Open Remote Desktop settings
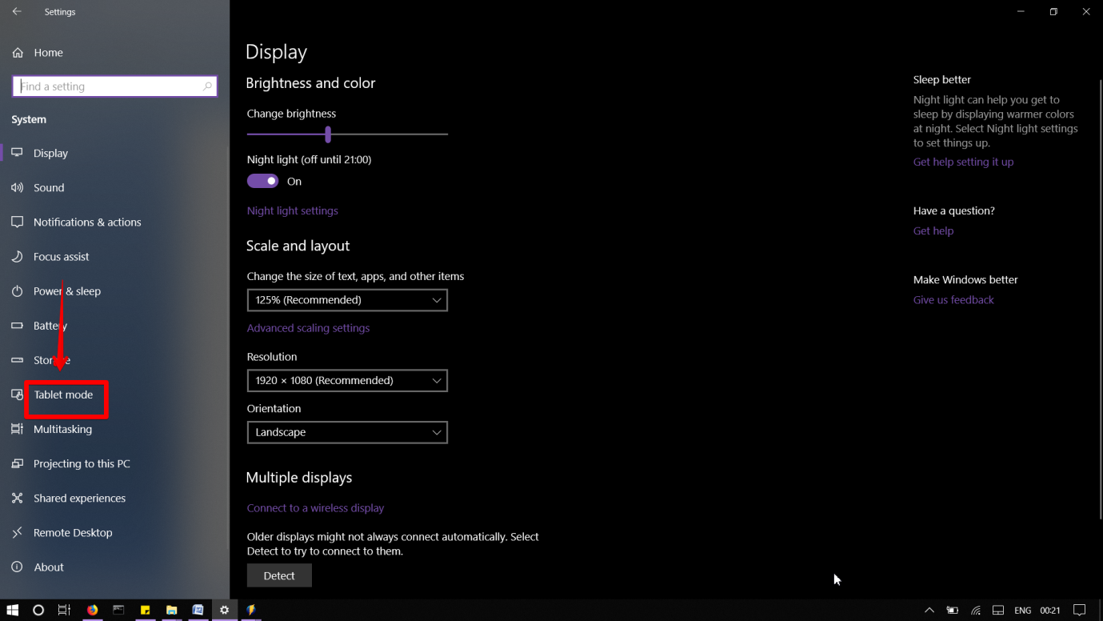The height and width of the screenshot is (621, 1103). pyautogui.click(x=73, y=532)
